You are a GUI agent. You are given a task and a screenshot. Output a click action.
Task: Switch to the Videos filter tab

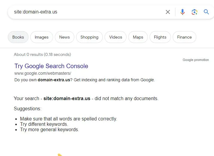[x=116, y=37]
